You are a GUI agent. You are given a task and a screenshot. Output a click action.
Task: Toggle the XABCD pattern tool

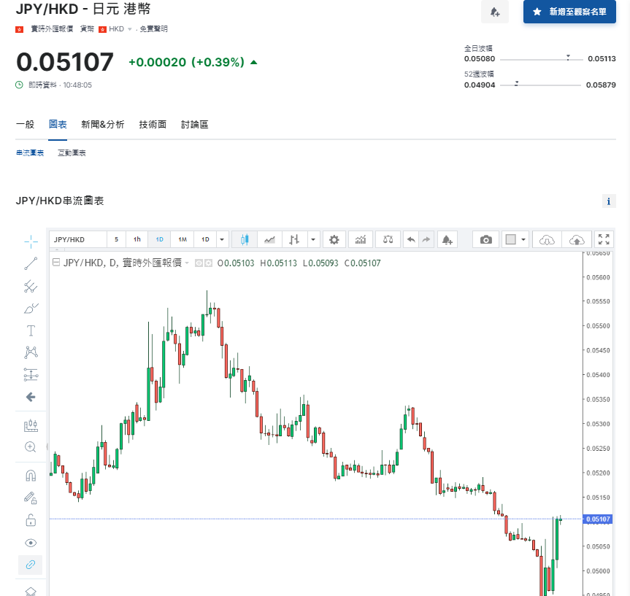[30, 351]
